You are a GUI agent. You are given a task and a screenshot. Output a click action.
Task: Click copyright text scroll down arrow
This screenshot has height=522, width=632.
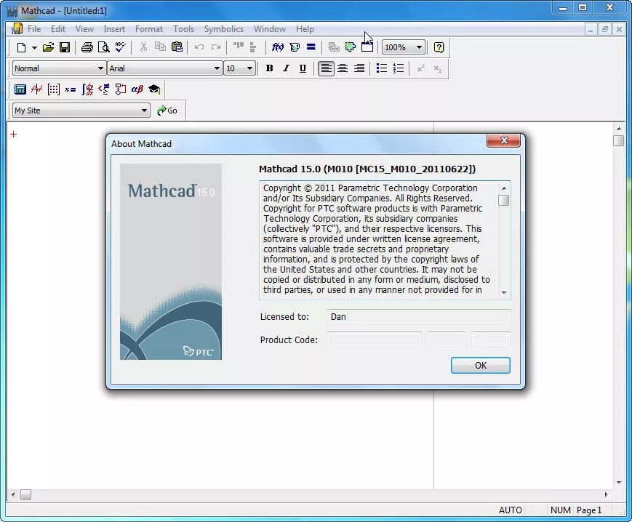504,293
